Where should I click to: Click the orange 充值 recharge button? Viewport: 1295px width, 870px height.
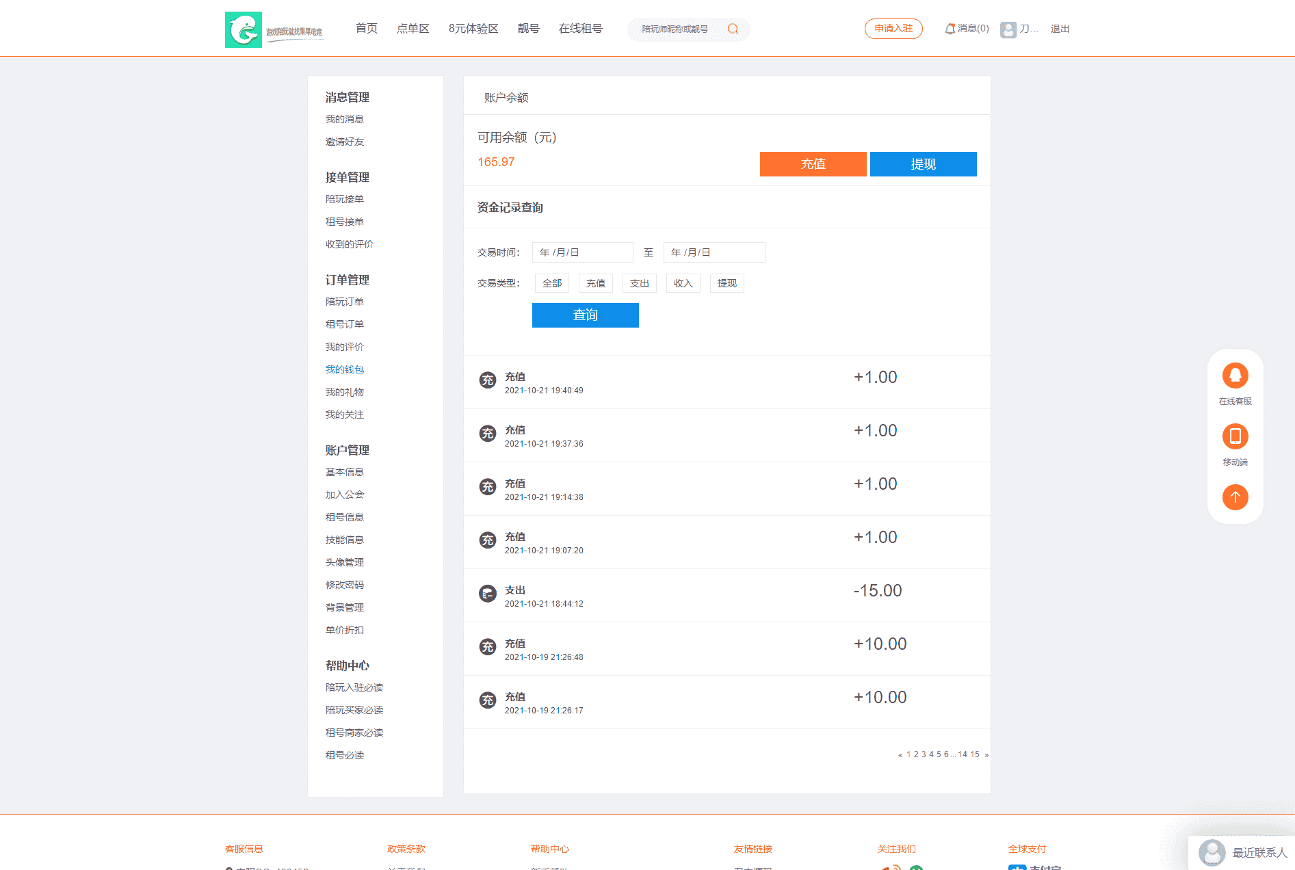[813, 164]
